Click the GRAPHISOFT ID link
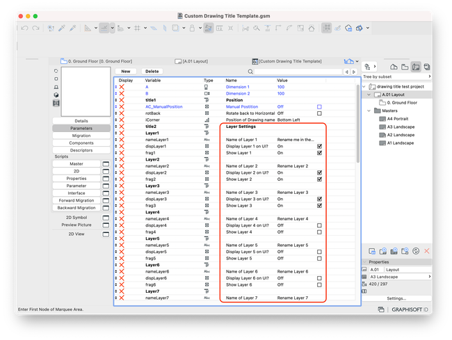The image size is (452, 340). click(411, 309)
